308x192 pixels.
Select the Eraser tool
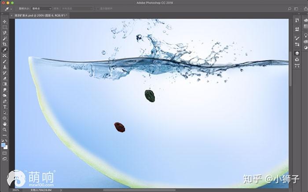pos(4,79)
